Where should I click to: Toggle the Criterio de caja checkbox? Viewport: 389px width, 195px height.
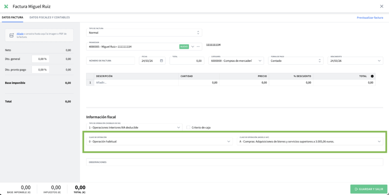188,127
